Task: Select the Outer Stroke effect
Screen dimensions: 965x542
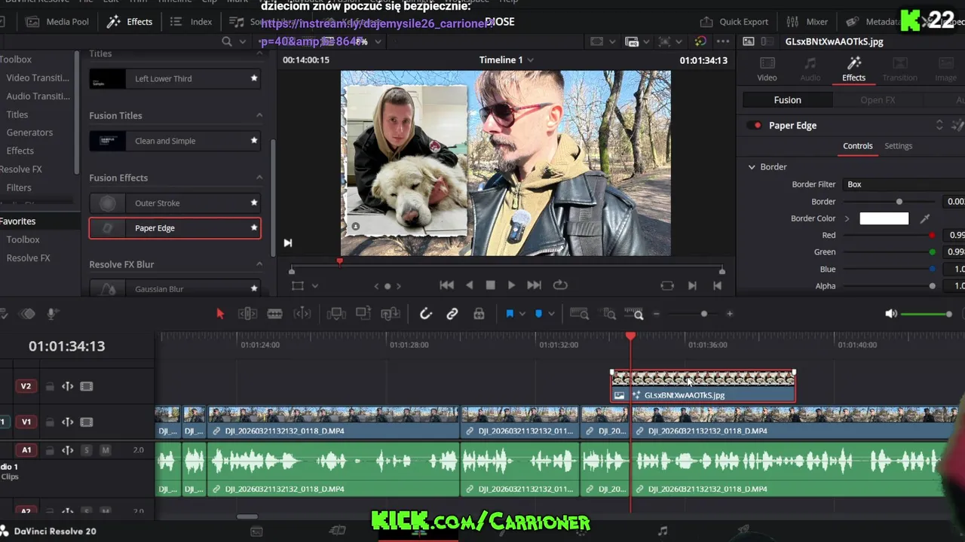Action: pyautogui.click(x=175, y=203)
